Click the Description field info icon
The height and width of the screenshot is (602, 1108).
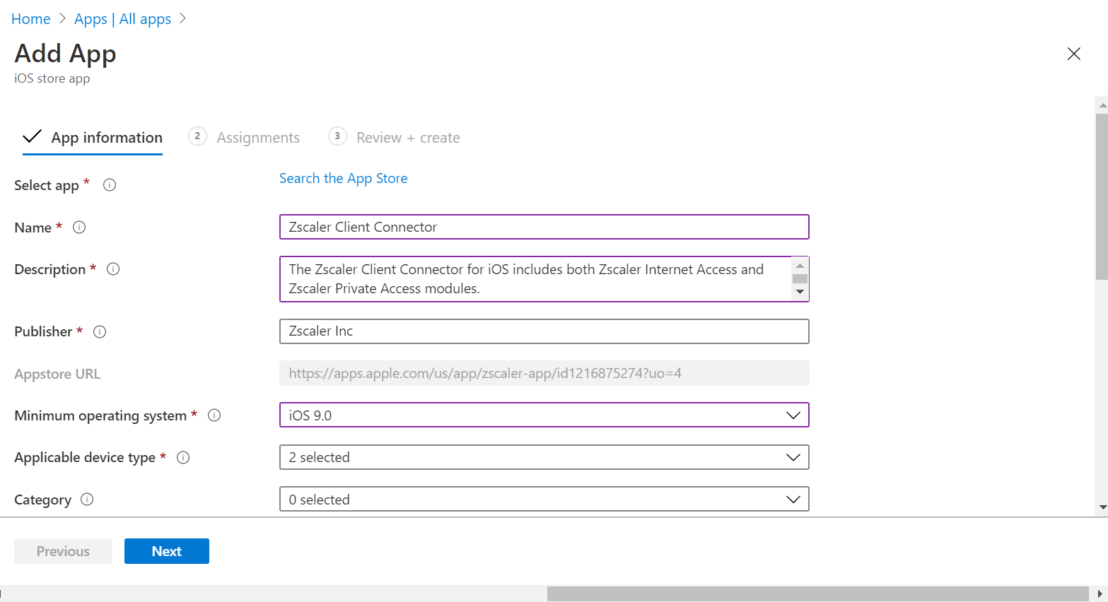[112, 268]
